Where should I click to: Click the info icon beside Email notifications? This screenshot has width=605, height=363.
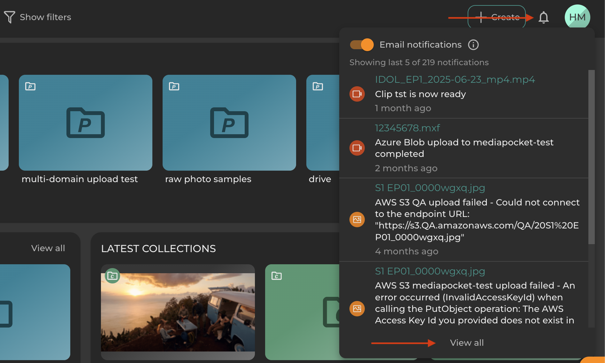[474, 45]
